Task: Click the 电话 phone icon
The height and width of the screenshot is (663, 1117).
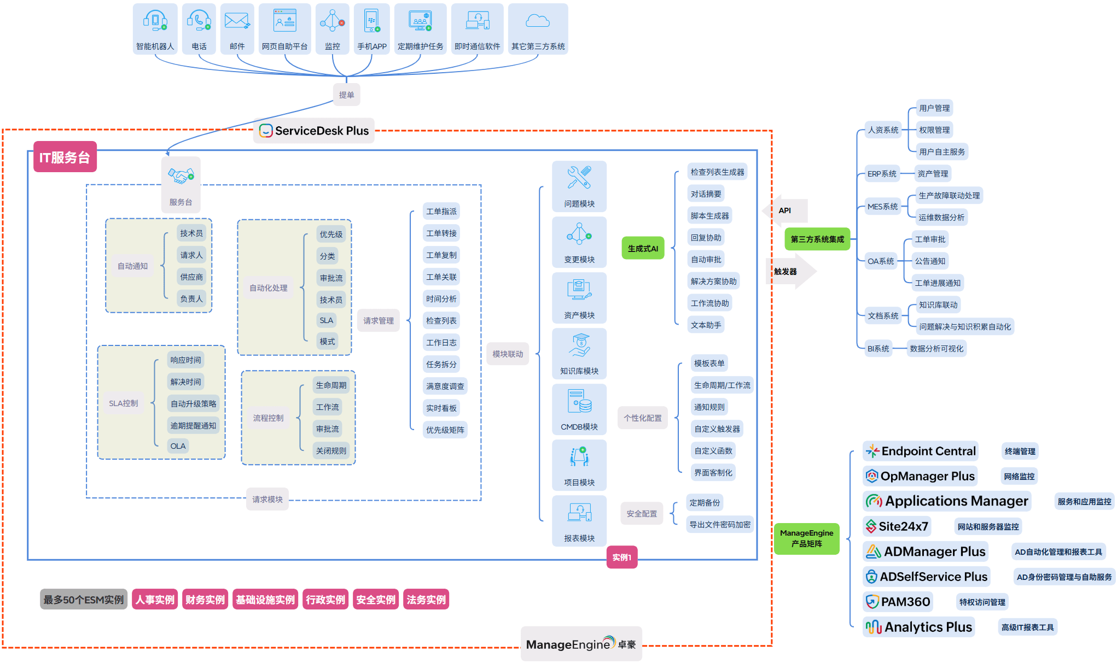Action: tap(199, 21)
